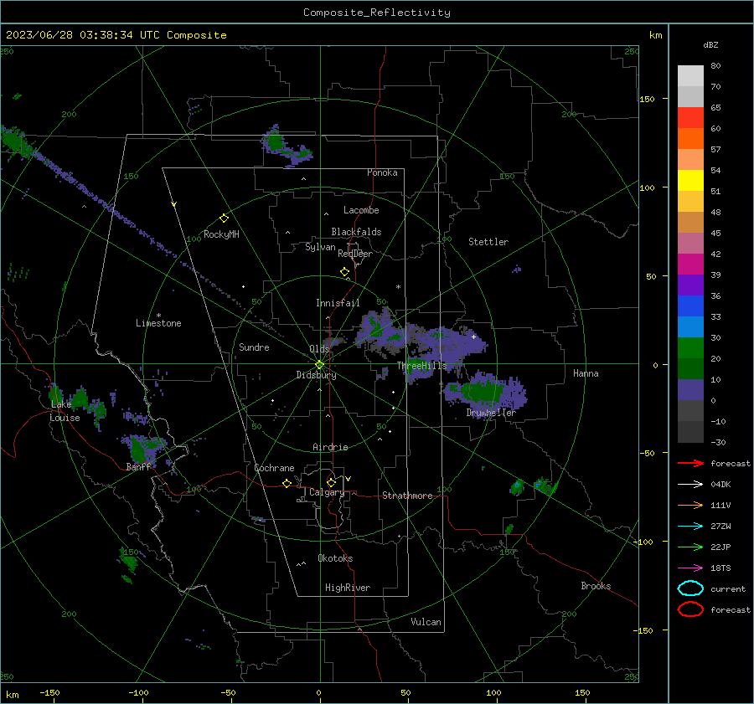This screenshot has width=754, height=704.
Task: Click the RedDeer label
Action: click(x=355, y=254)
